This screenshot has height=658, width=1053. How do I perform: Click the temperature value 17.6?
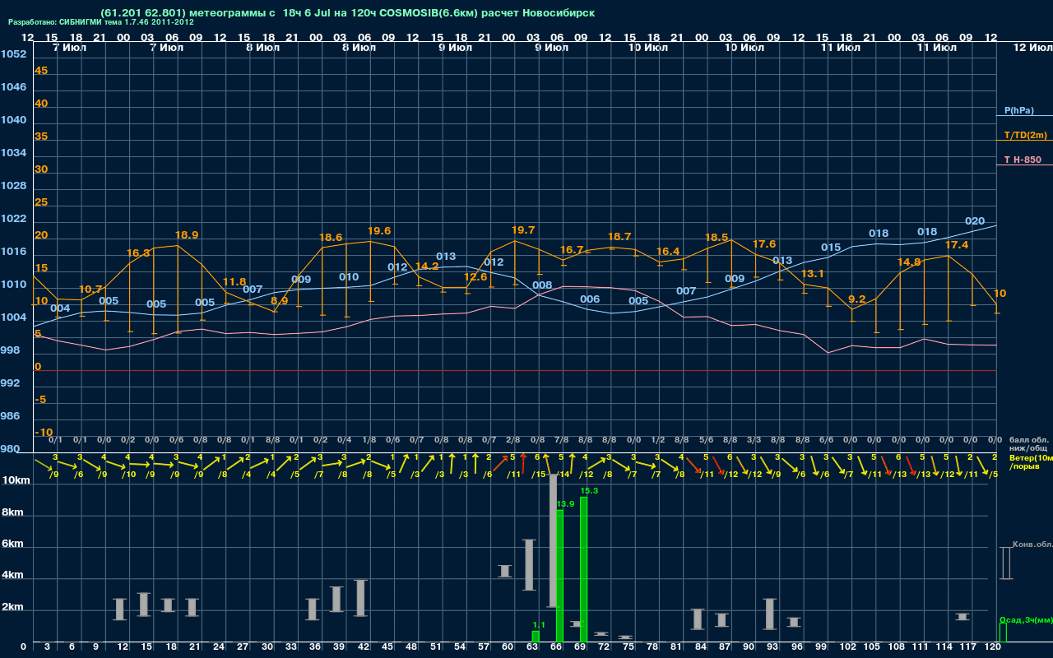764,244
